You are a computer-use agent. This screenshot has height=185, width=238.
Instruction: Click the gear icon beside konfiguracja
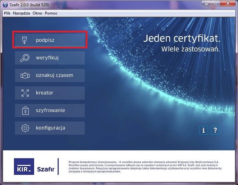25,128
